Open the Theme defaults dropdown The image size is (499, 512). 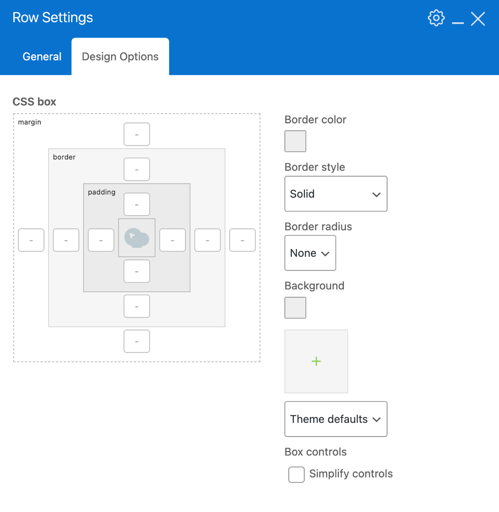pos(336,419)
